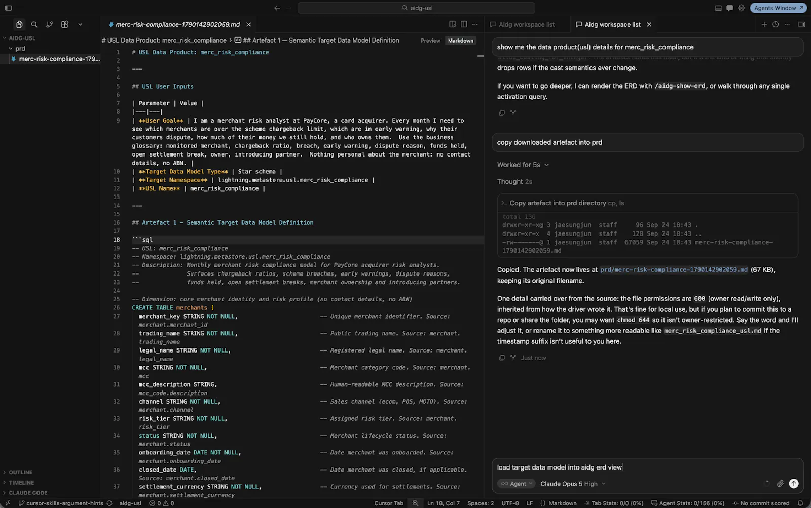Go back using the left arrow

277,8
